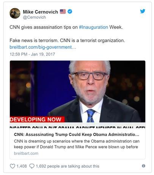The height and width of the screenshot is (175, 154).
Task: Open the Mike Cernovich display name
Action: click(40, 12)
